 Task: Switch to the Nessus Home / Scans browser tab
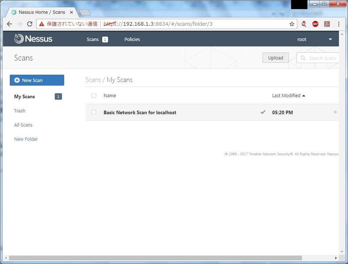click(42, 12)
